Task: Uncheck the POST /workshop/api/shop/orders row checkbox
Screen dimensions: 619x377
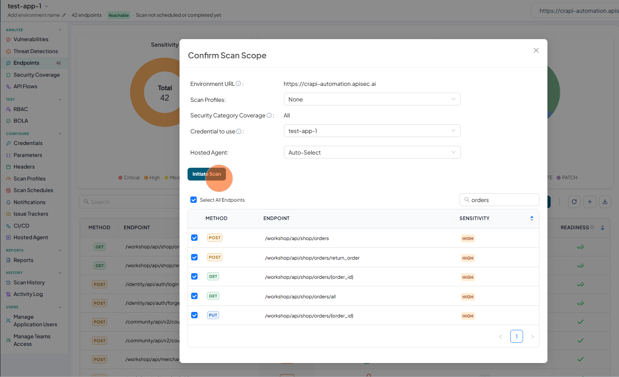Action: [x=194, y=238]
